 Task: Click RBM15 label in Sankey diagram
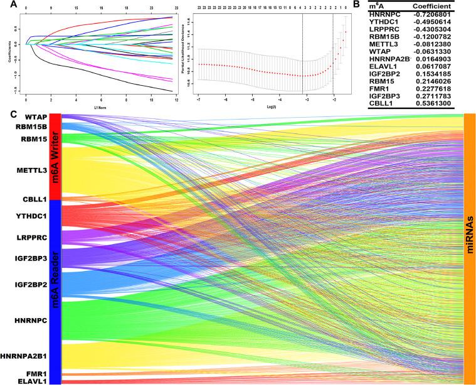pyautogui.click(x=34, y=140)
